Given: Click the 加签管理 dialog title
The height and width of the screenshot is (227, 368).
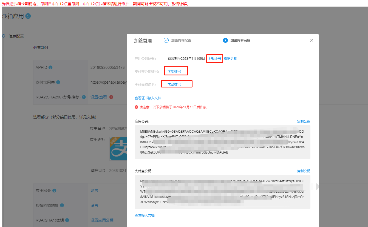Looking at the screenshot, I should (143, 41).
